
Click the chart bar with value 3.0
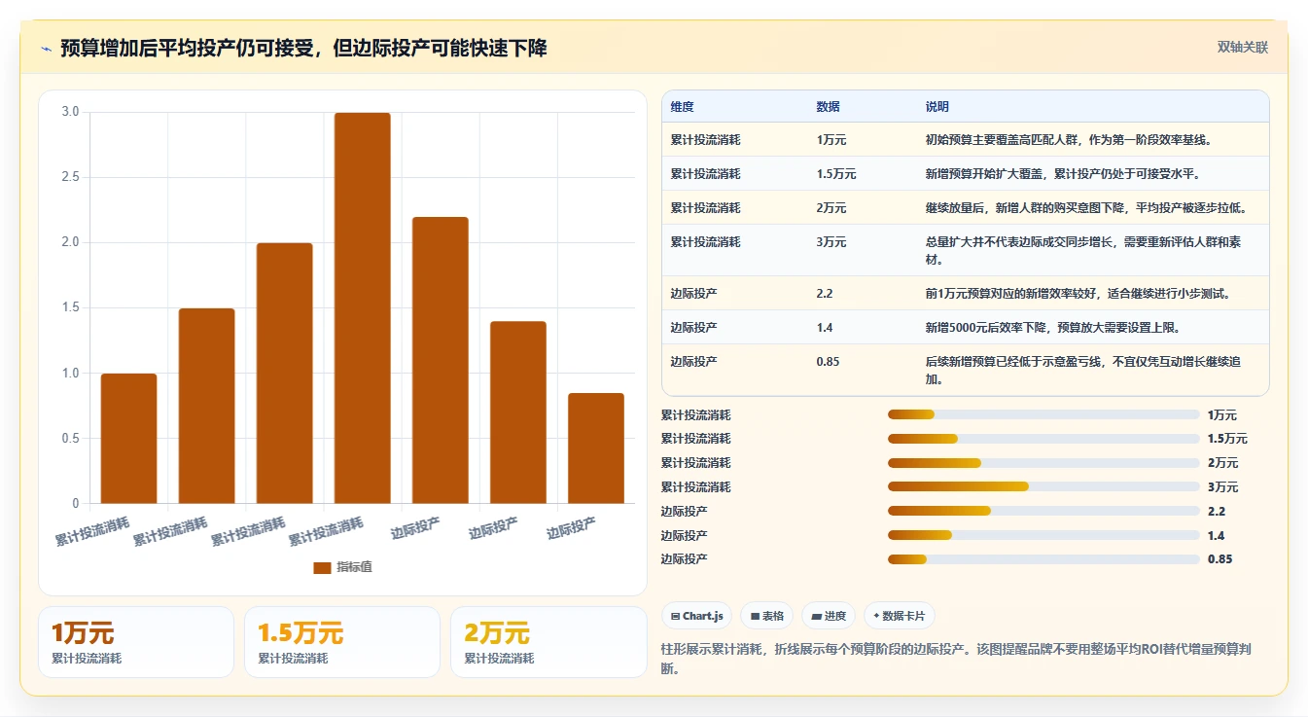tap(363, 307)
